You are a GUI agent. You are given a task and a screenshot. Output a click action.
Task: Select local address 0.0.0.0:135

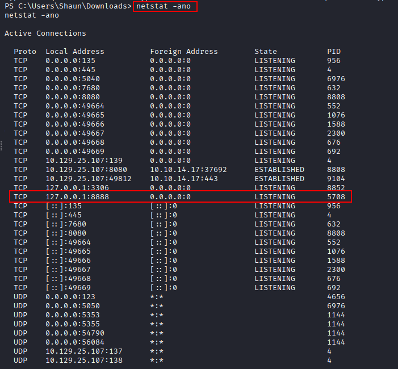[70, 61]
